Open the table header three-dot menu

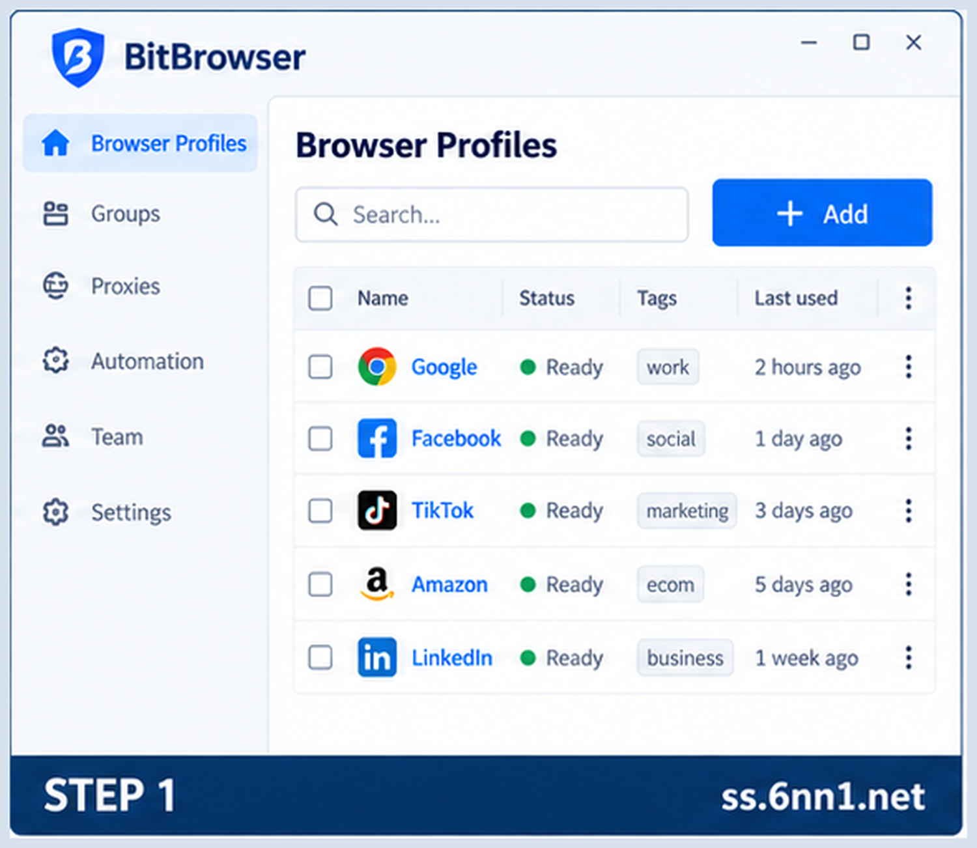[x=908, y=298]
